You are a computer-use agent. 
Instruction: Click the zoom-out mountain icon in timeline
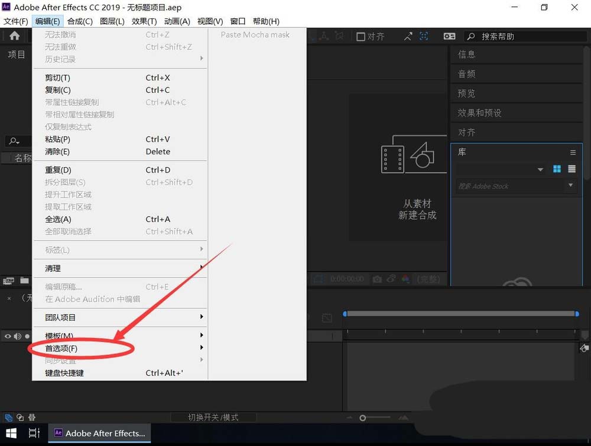(350, 418)
